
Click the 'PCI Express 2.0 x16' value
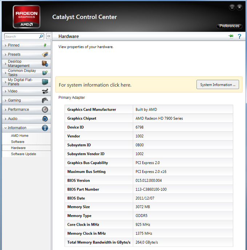tap(151, 172)
